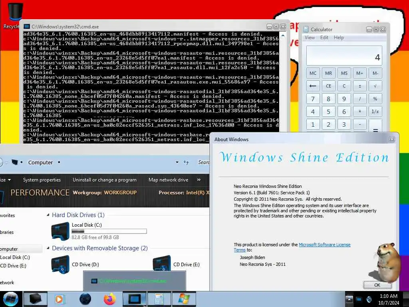Expand the arrow after Computer breadcrumb
Image resolution: width=409 pixels, height=307 pixels.
click(x=59, y=162)
